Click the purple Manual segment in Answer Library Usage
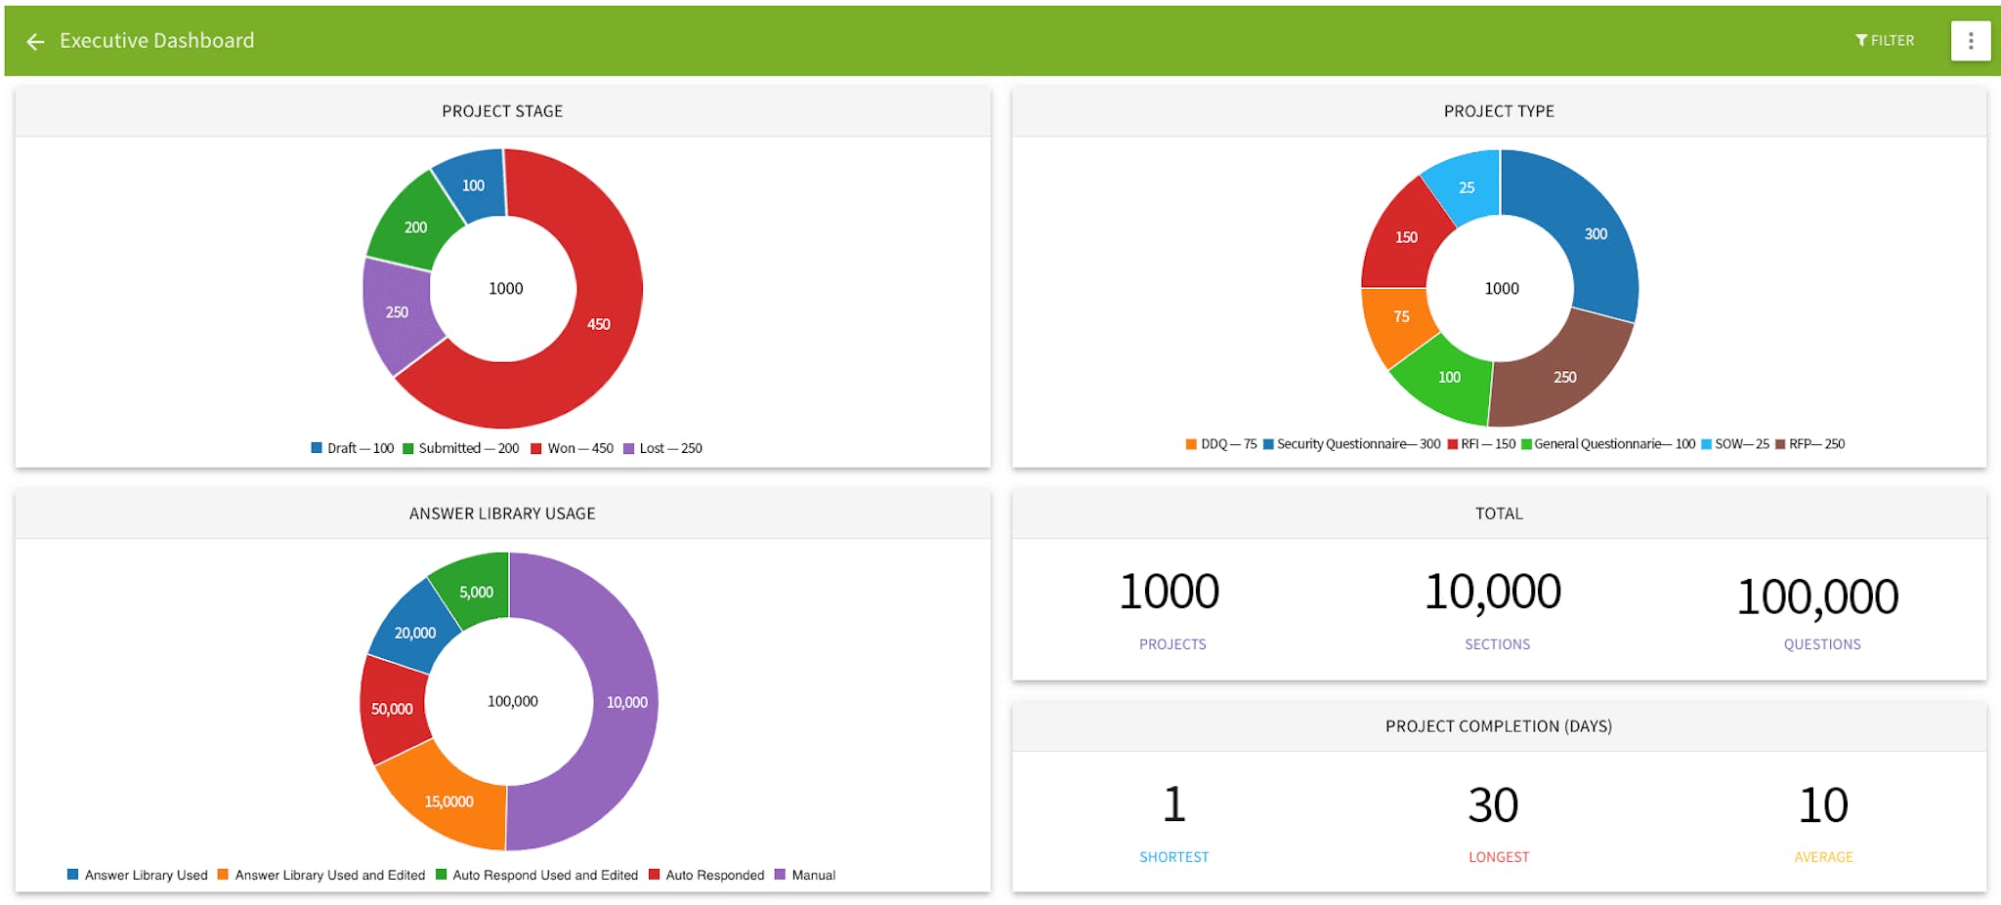The image size is (2001, 905). pyautogui.click(x=629, y=701)
